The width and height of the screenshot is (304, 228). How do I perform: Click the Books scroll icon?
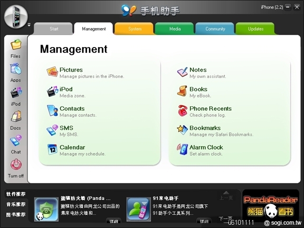[182, 91]
